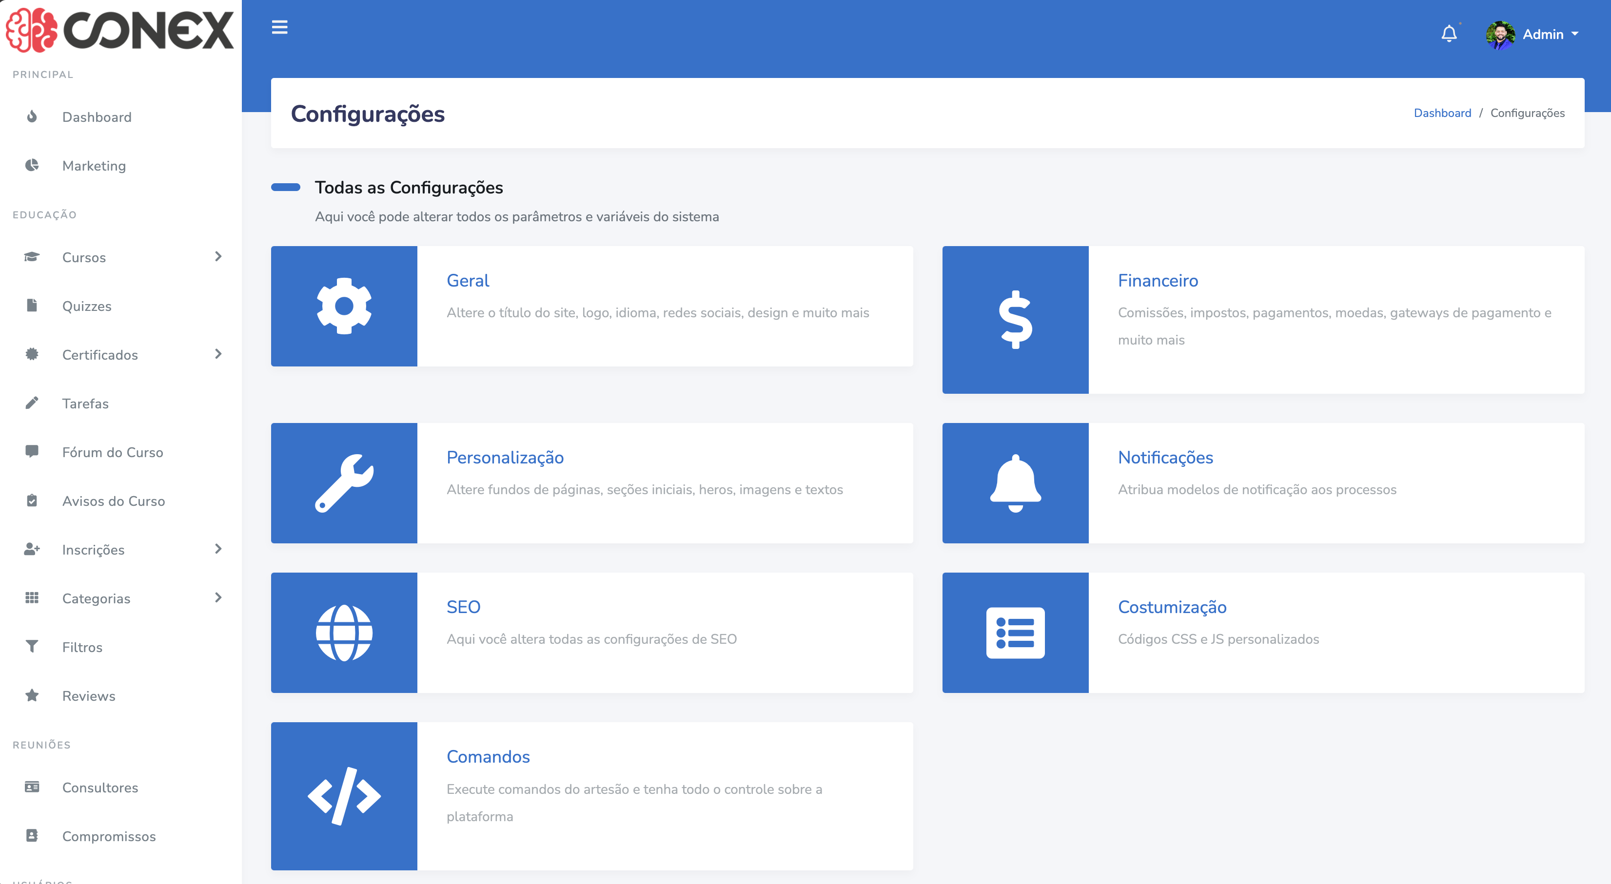Click the CONEX logo
1611x884 pixels.
pyautogui.click(x=119, y=29)
